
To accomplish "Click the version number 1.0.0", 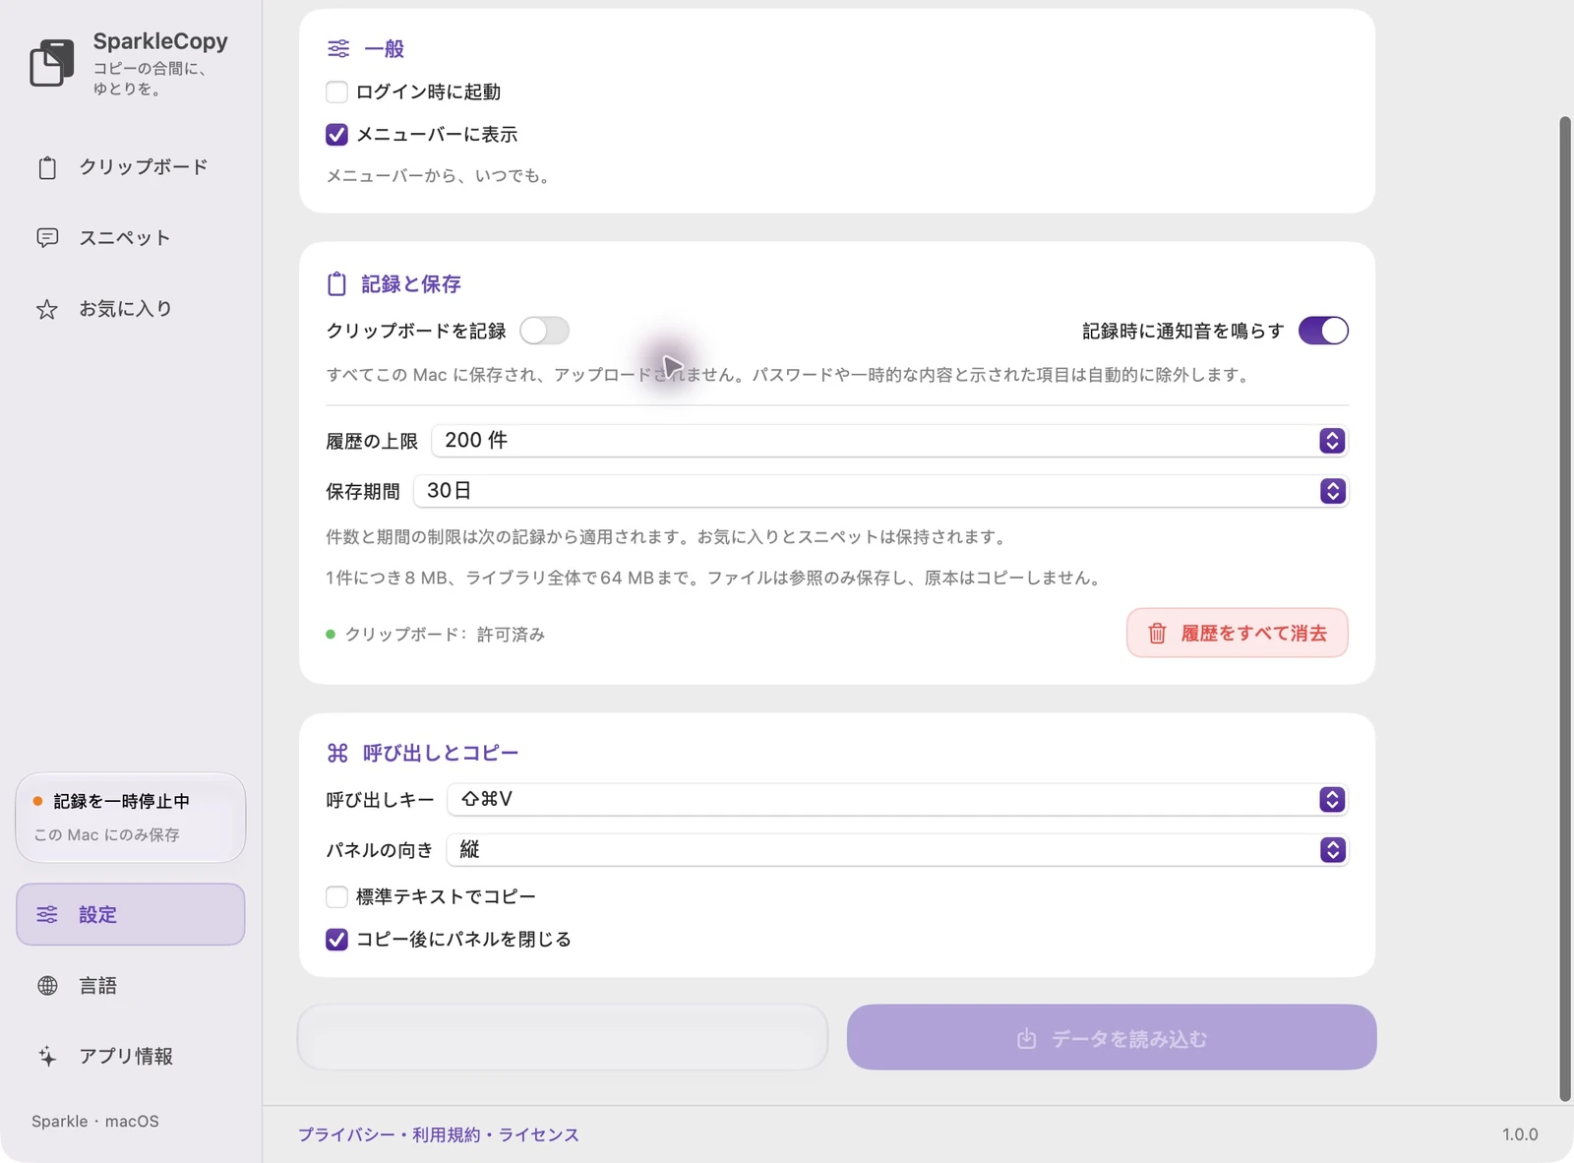I will [x=1520, y=1134].
